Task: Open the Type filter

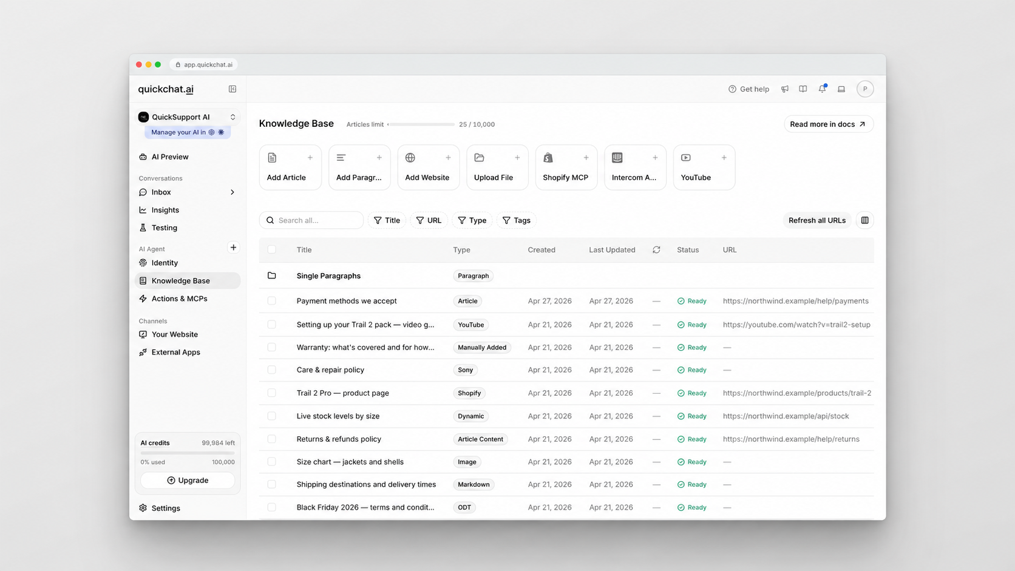Action: 472,220
